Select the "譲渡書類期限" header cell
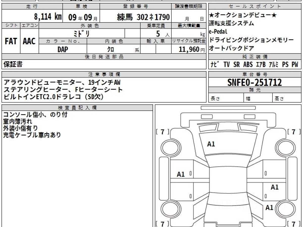 click(189, 7)
